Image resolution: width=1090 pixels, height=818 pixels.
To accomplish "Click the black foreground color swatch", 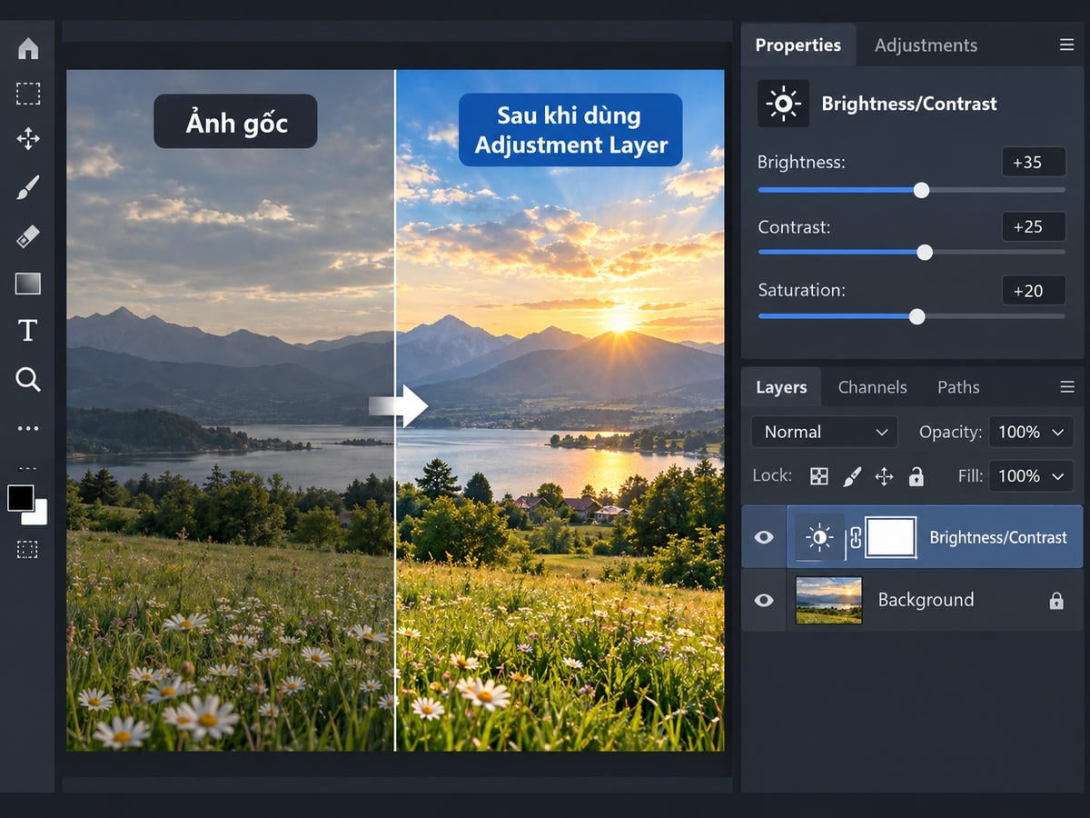I will pyautogui.click(x=20, y=497).
